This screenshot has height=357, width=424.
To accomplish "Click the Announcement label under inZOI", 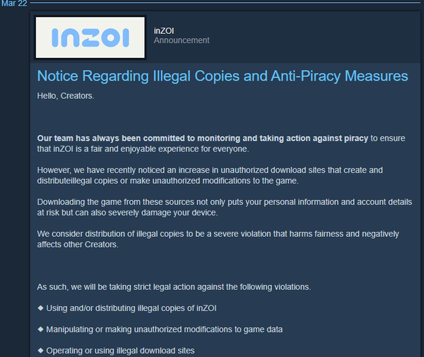I will (x=182, y=40).
